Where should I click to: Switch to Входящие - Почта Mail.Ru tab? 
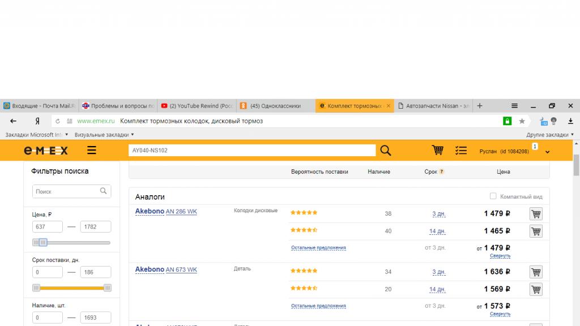click(x=39, y=106)
